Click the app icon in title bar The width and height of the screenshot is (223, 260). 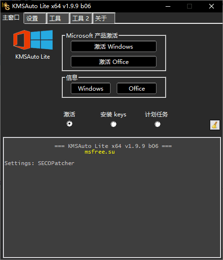(x=6, y=6)
